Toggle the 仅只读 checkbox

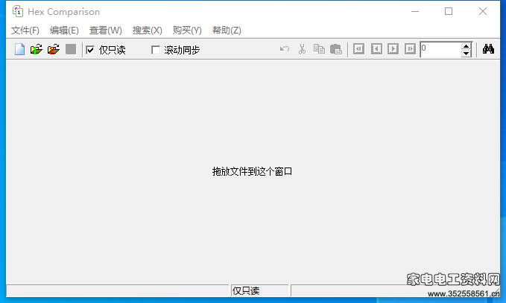[90, 50]
